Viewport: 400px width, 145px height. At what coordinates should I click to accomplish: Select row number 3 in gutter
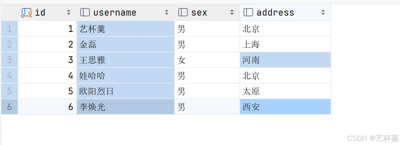pyautogui.click(x=10, y=60)
